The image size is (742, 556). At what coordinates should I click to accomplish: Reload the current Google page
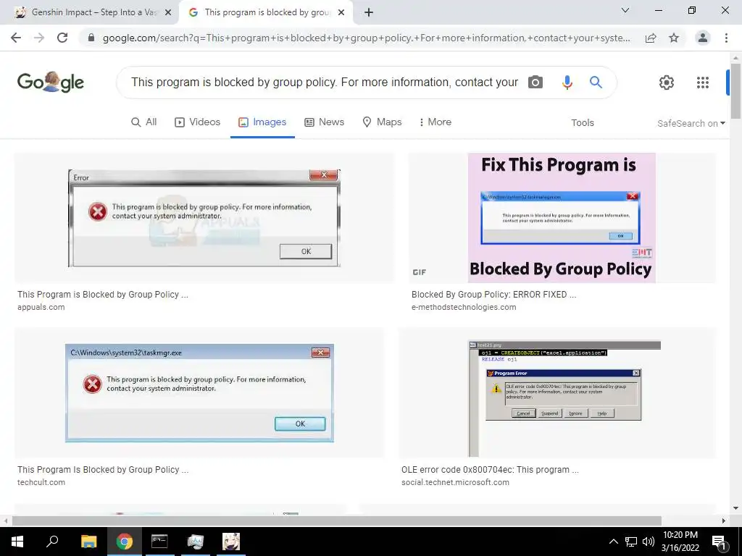point(62,38)
